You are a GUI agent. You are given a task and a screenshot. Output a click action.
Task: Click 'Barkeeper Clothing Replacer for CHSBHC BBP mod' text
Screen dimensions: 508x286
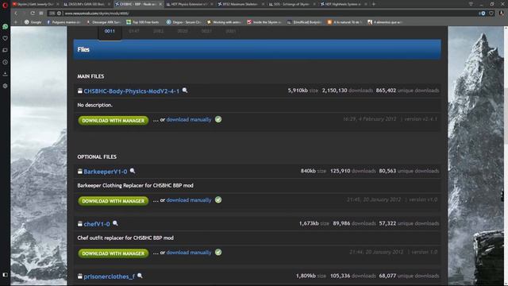point(135,185)
